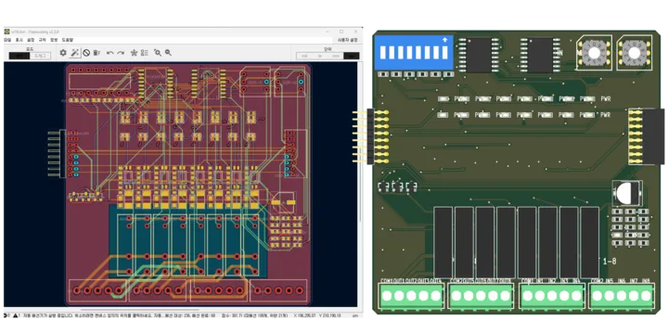Viewport: 668px width, 334px height.
Task: Redo the last routing action
Action: [121, 53]
